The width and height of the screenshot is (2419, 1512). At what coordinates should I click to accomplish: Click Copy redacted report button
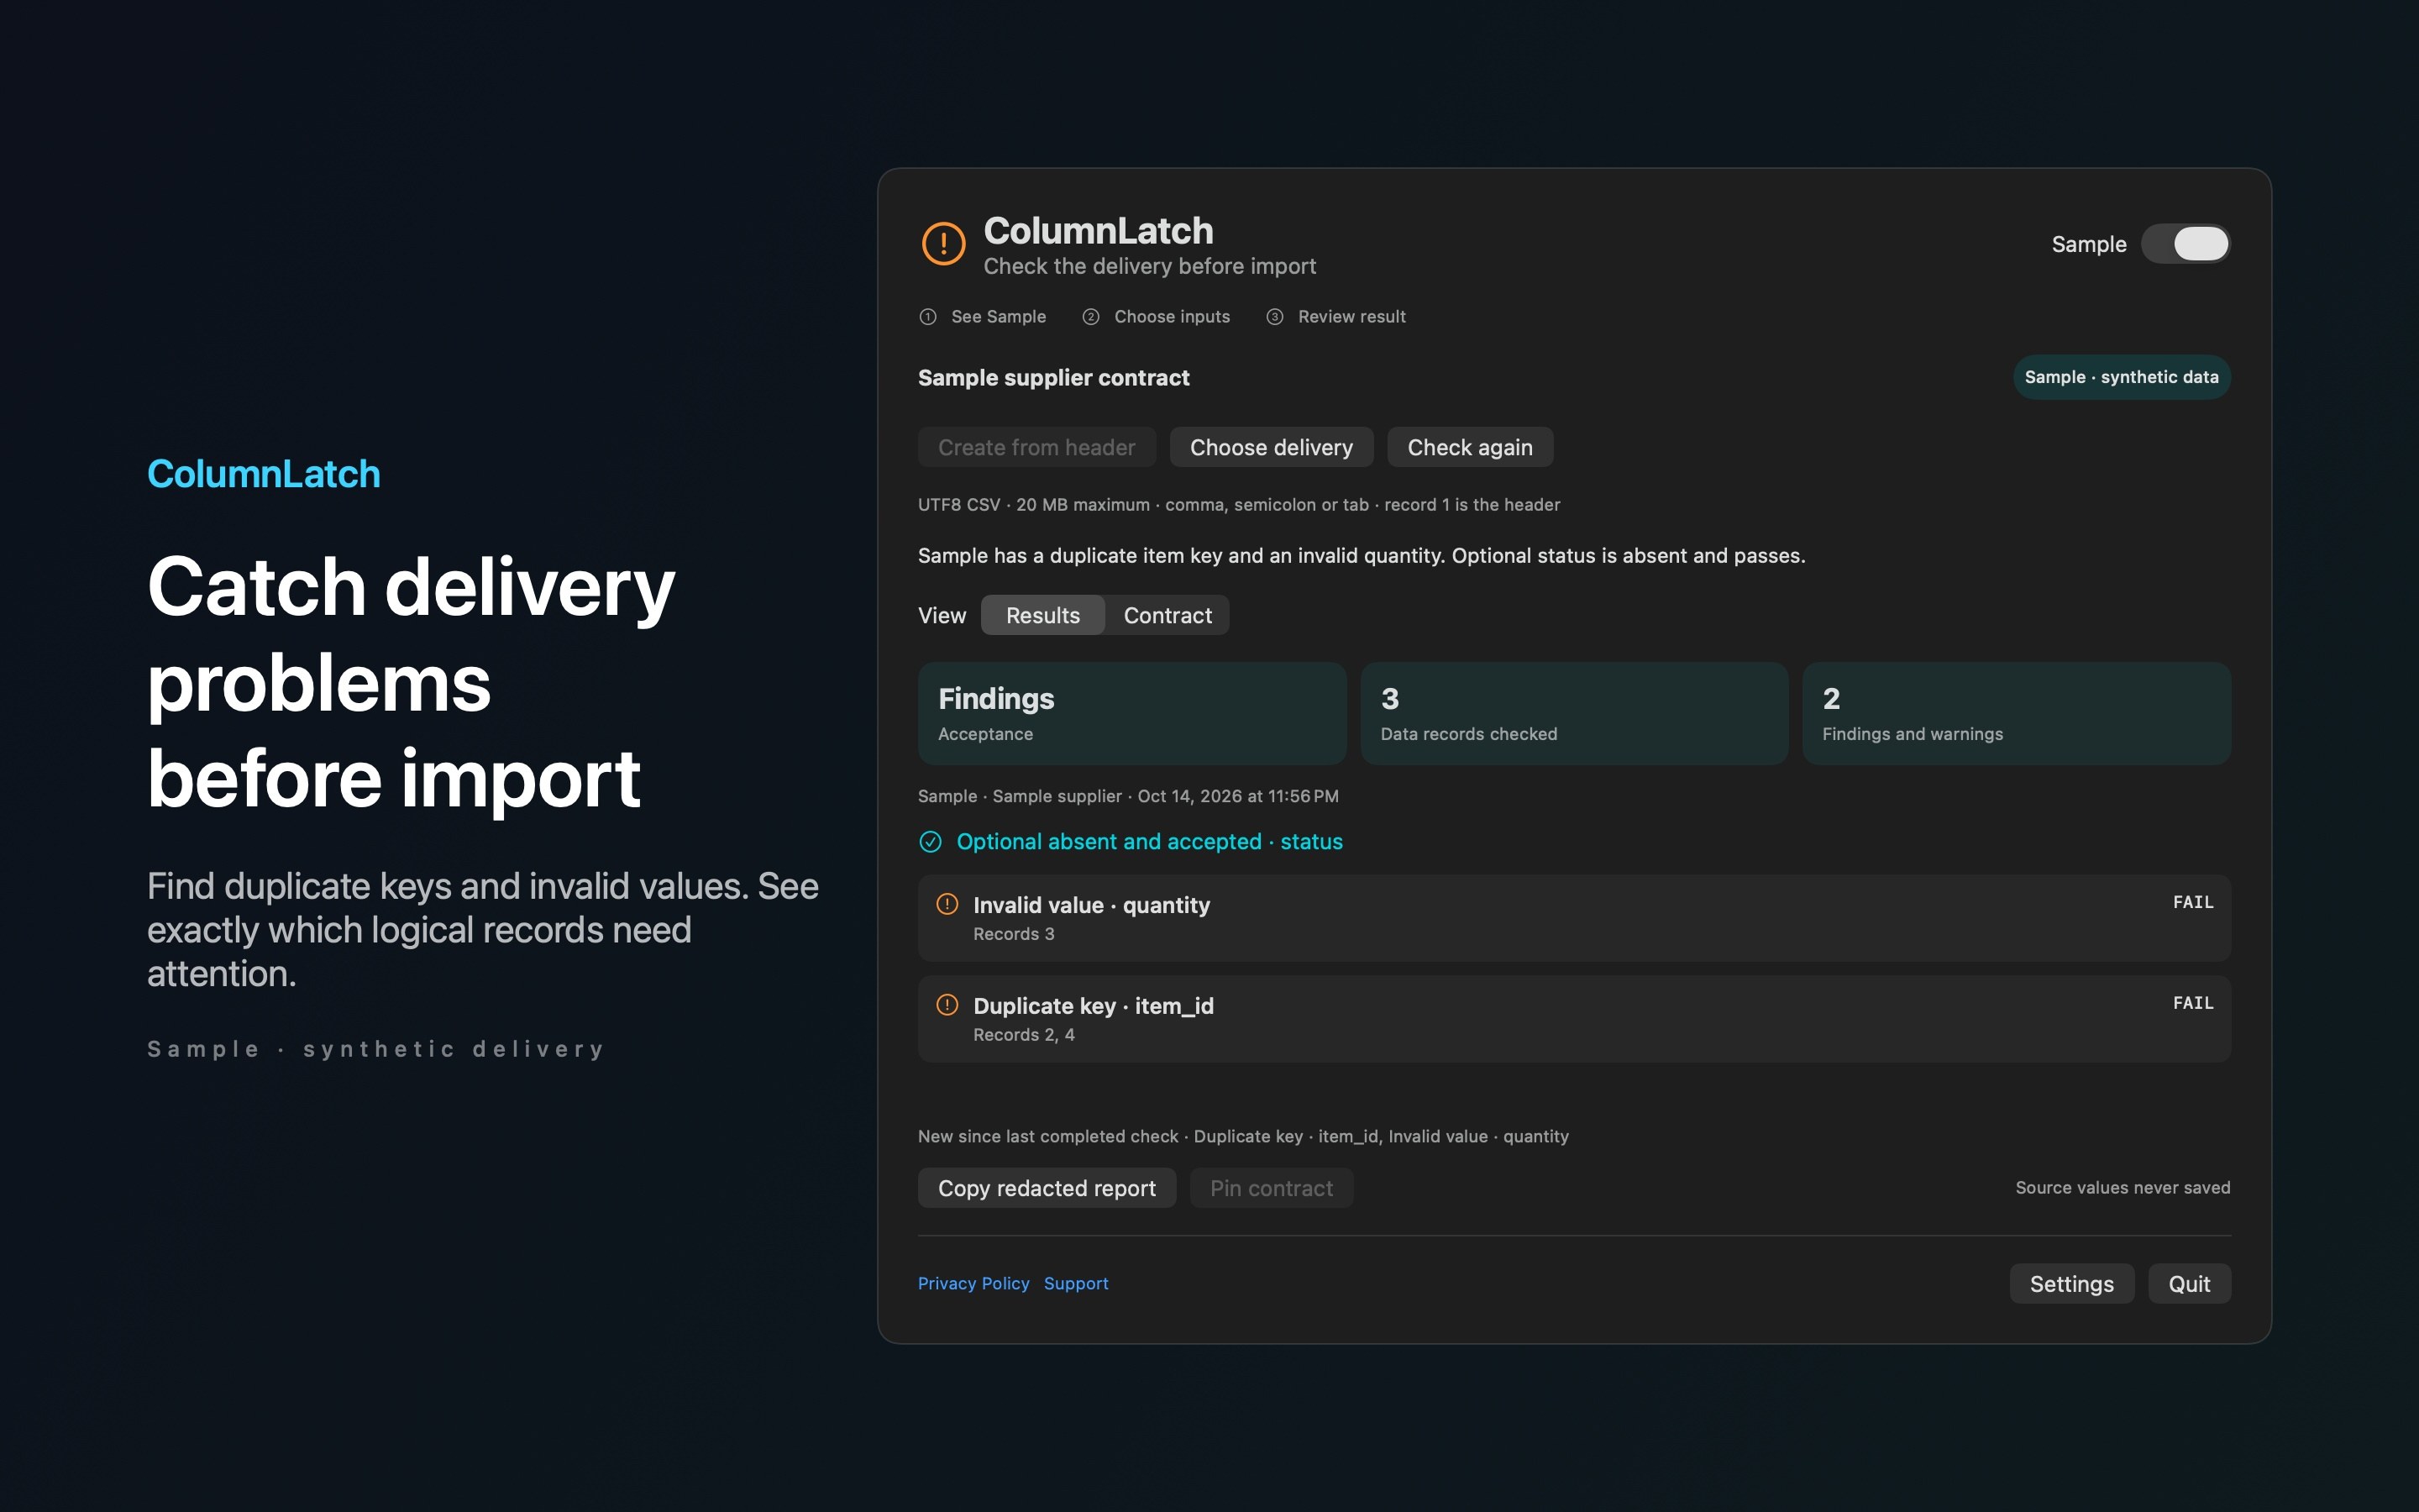(x=1047, y=1188)
